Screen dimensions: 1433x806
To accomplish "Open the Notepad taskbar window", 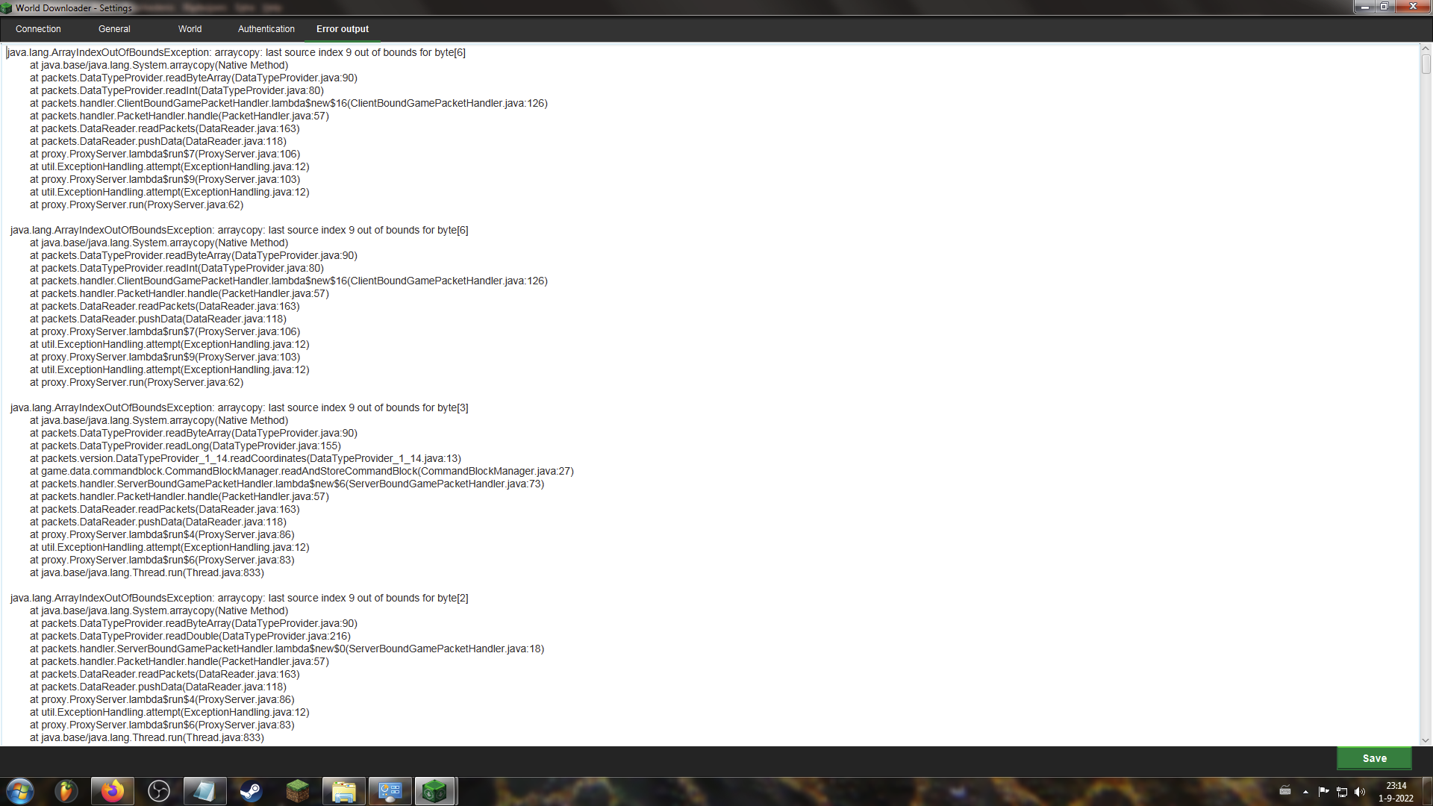I will click(x=205, y=791).
